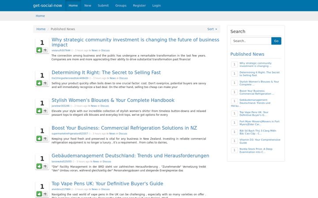Click News category under Stylish Women's Blouses post
This screenshot has height=198, width=318.
coord(94,106)
